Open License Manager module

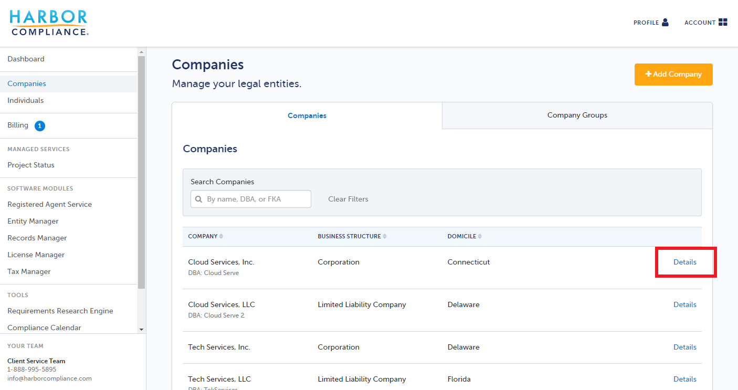pyautogui.click(x=36, y=255)
